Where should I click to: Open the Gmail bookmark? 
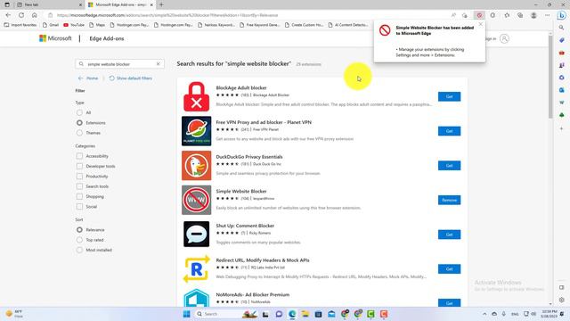51,25
